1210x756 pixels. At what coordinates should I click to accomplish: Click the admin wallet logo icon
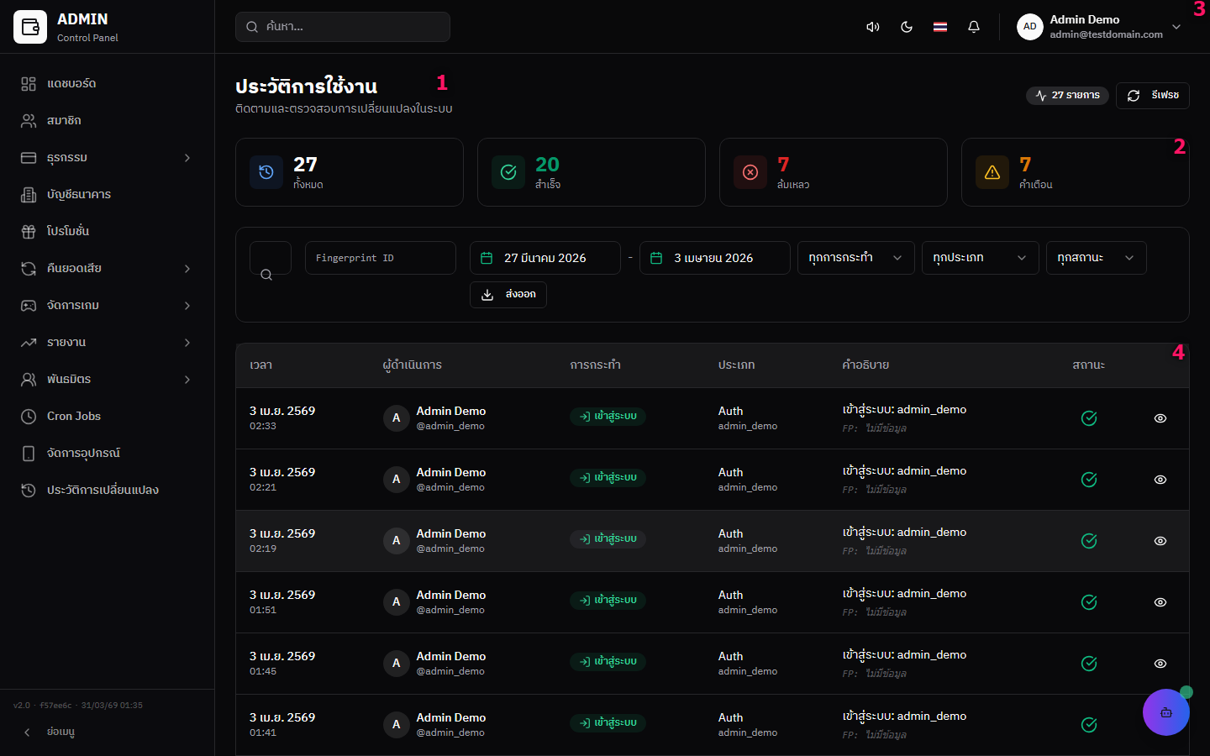30,27
